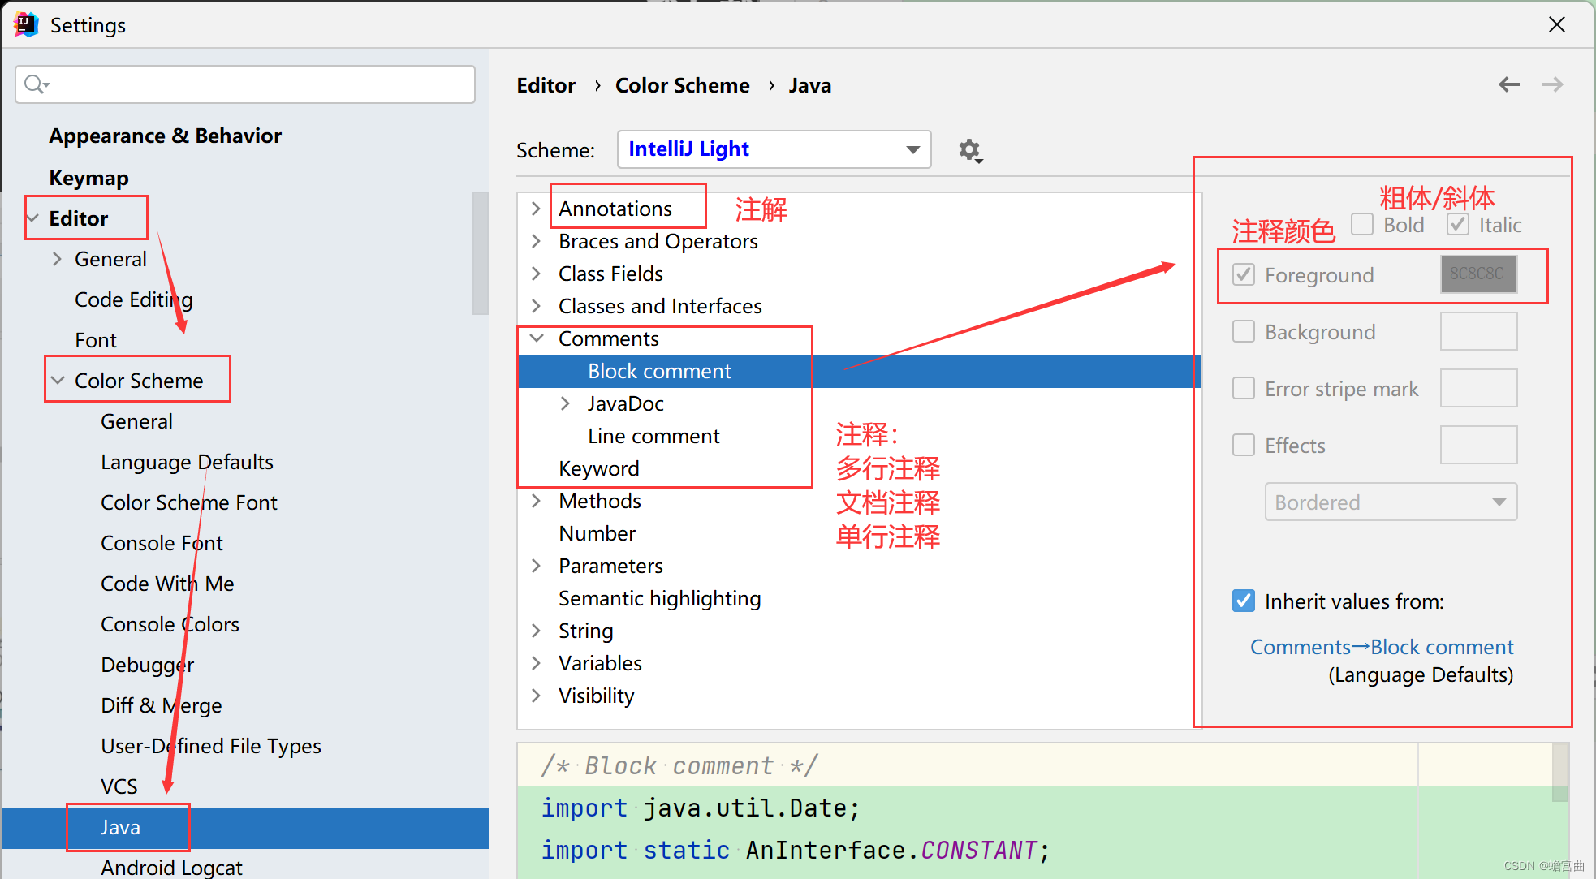Open Debugger color settings

tap(148, 665)
